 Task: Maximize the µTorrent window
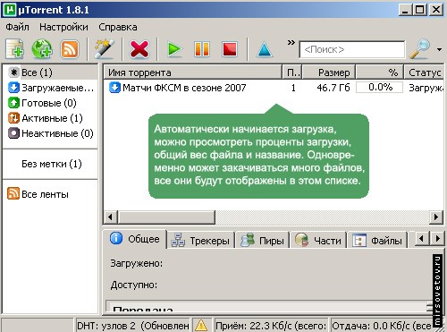coord(420,10)
